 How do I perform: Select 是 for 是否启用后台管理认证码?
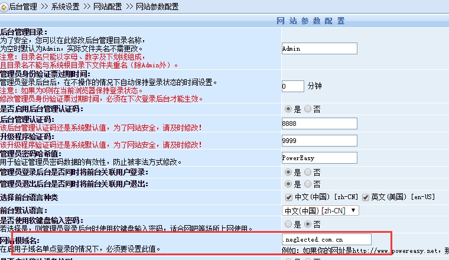288,109
